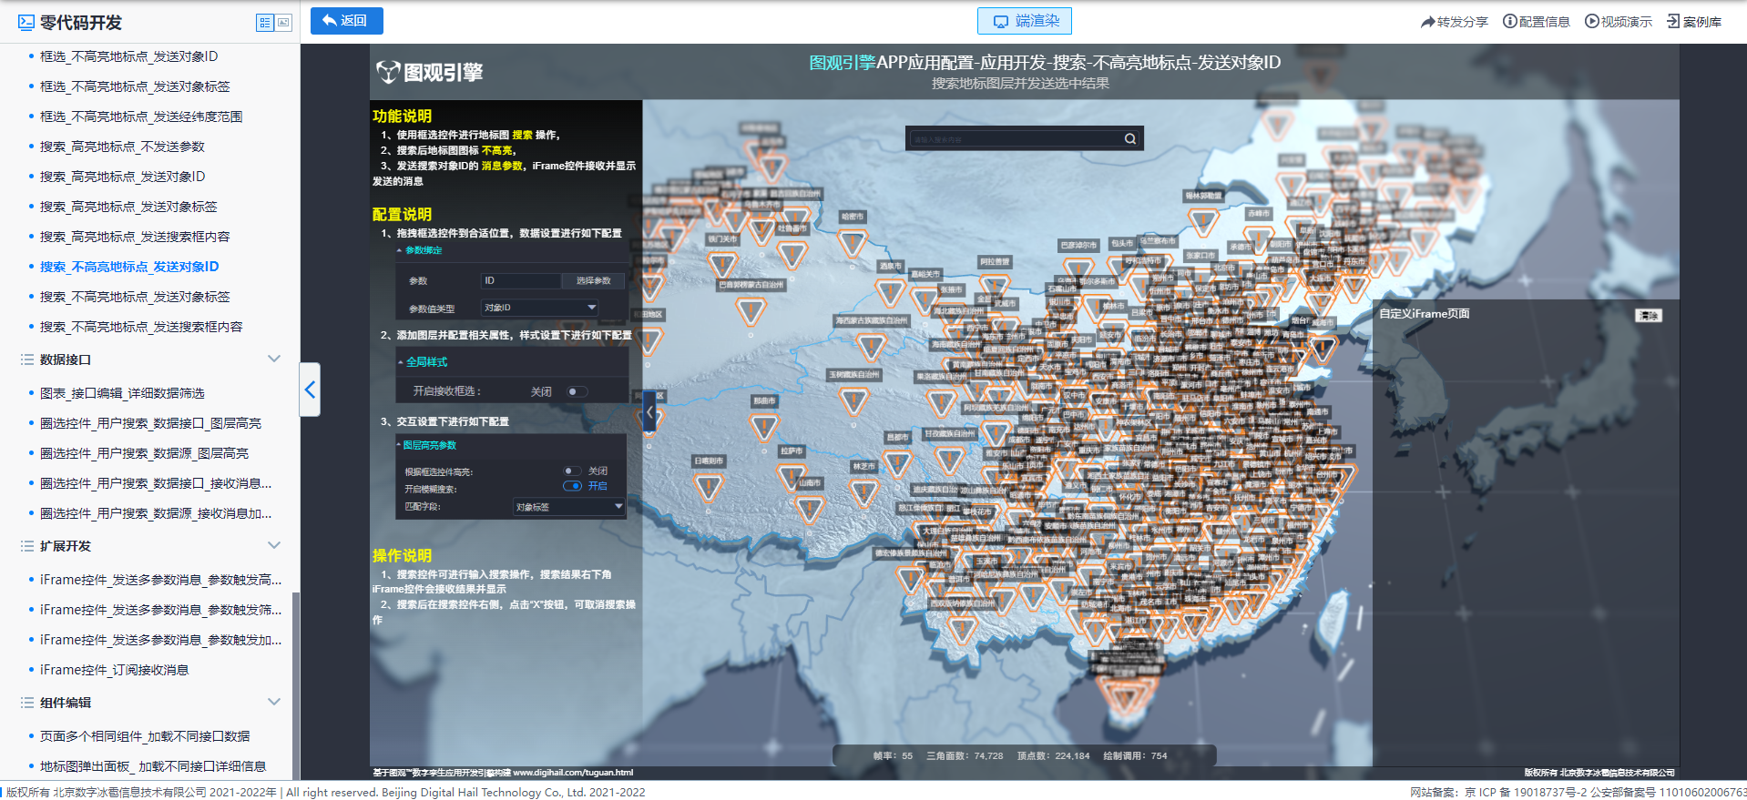1747x800 pixels.
Task: Collapse the 数据接口 section
Action: tap(273, 359)
